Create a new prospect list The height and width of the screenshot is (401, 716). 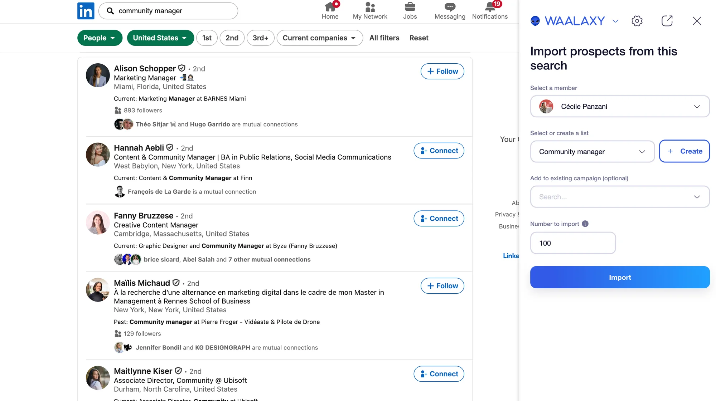point(684,151)
